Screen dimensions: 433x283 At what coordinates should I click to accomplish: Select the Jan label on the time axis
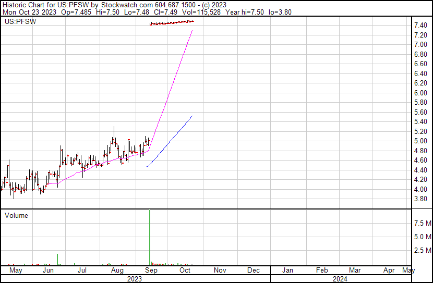click(287, 271)
